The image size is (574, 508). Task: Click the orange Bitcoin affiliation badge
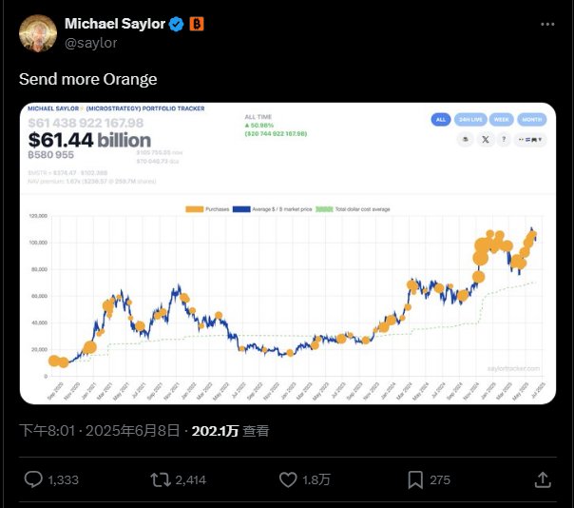(197, 24)
